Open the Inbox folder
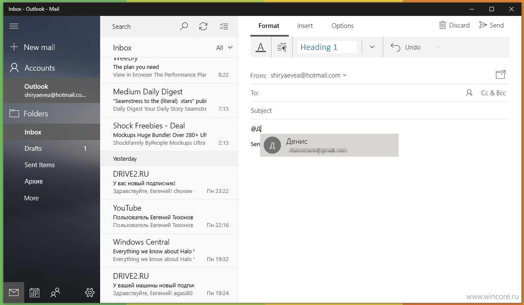 point(52,132)
